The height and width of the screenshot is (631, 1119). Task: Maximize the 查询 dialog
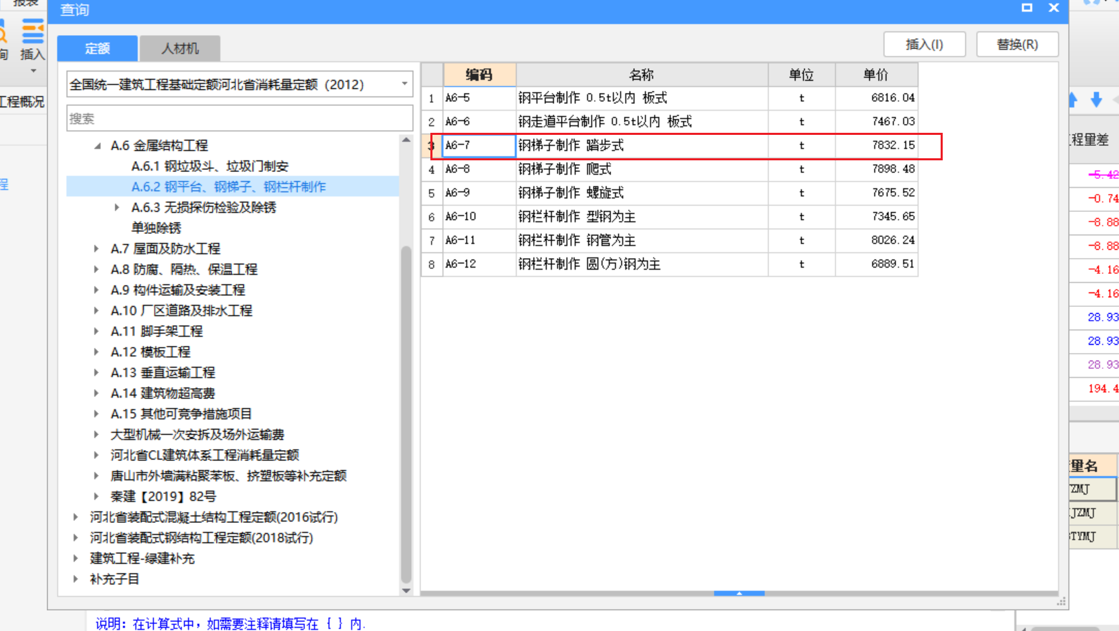pyautogui.click(x=1027, y=8)
